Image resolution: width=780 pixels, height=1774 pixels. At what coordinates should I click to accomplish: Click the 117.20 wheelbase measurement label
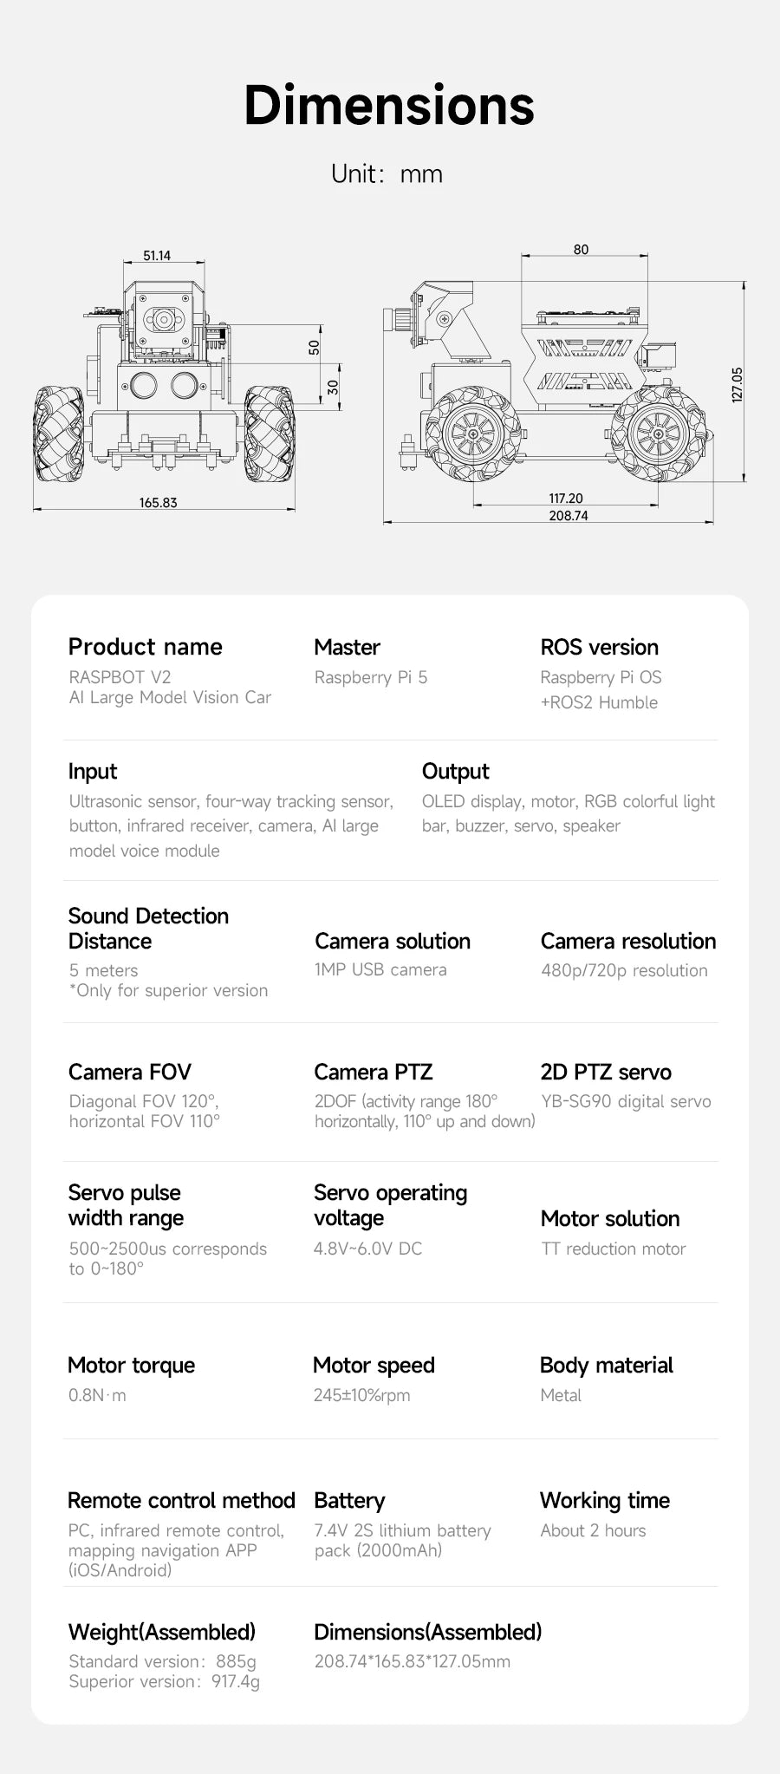tap(566, 499)
